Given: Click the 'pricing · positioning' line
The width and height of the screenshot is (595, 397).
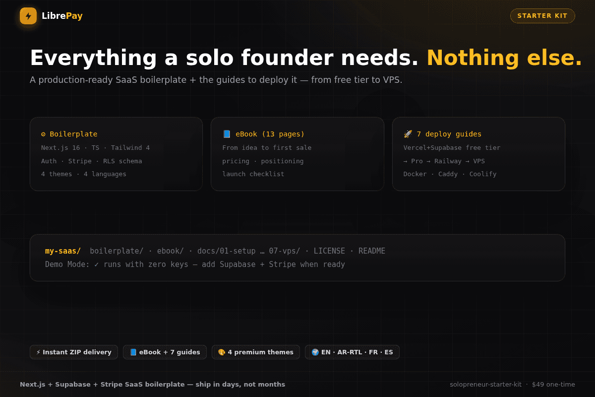Looking at the screenshot, I should (263, 161).
